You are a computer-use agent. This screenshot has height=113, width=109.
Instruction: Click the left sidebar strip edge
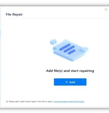pos(1,56)
